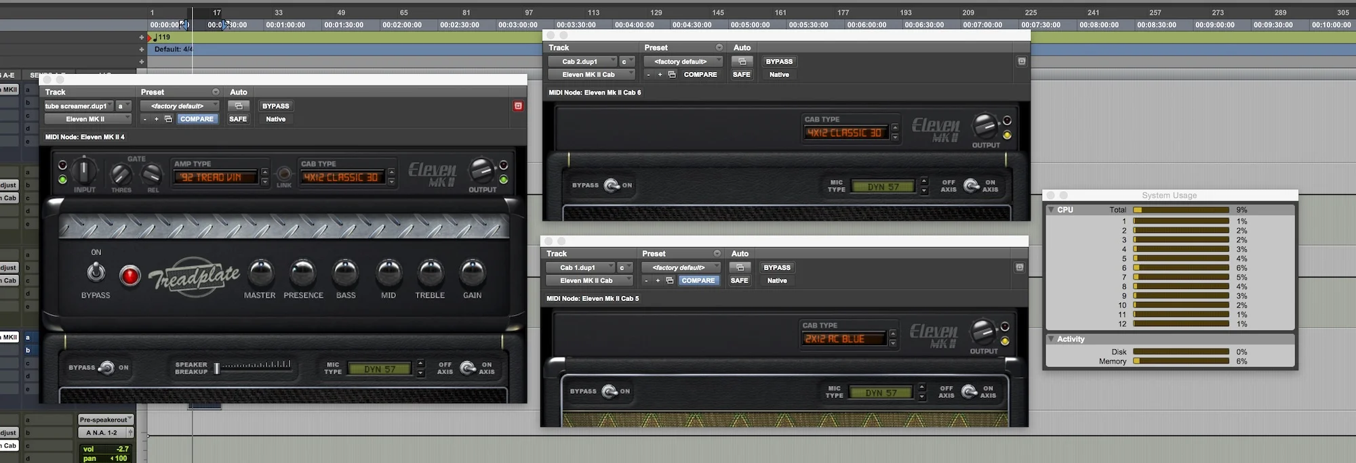Click COMPARE button in Cab 2.dup1 window
The width and height of the screenshot is (1356, 463).
coord(700,74)
